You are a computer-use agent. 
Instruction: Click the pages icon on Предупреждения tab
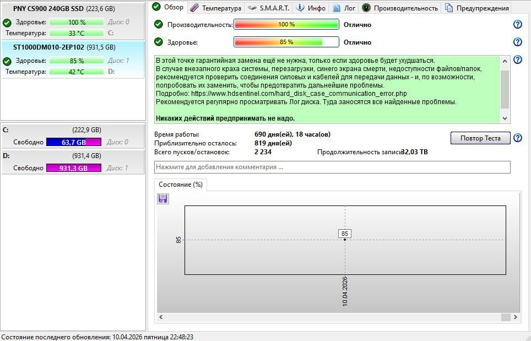(448, 8)
